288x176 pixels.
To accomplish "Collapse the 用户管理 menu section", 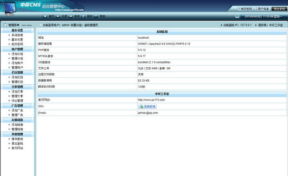I will pyautogui.click(x=17, y=49).
